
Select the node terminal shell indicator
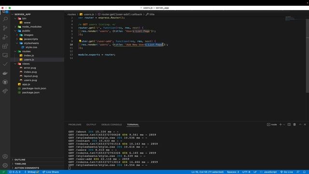tap(272, 125)
